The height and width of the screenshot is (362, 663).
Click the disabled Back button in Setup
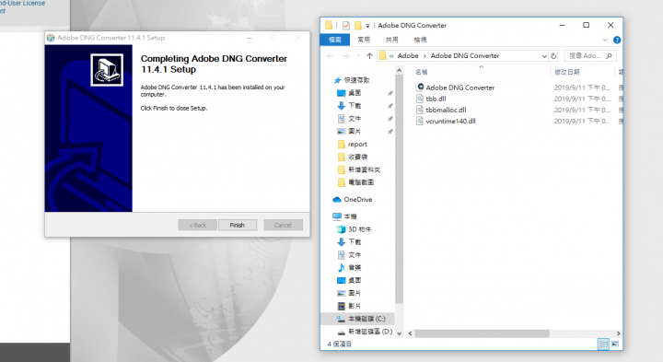point(197,225)
